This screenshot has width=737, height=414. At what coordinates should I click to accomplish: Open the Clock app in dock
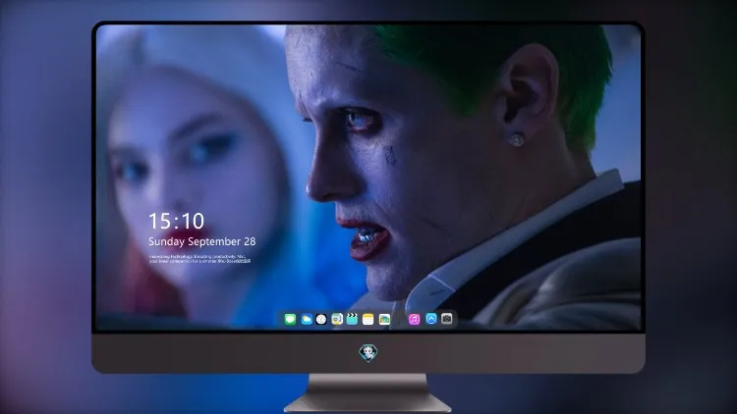pyautogui.click(x=321, y=319)
